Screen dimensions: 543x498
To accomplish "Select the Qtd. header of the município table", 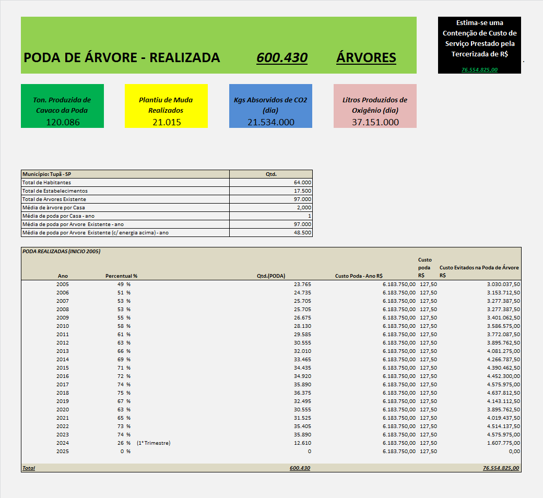I will tap(271, 174).
